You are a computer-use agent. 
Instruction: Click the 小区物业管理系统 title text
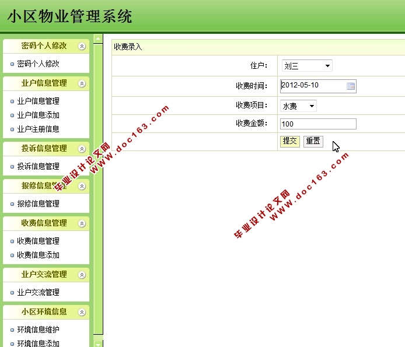pyautogui.click(x=70, y=16)
